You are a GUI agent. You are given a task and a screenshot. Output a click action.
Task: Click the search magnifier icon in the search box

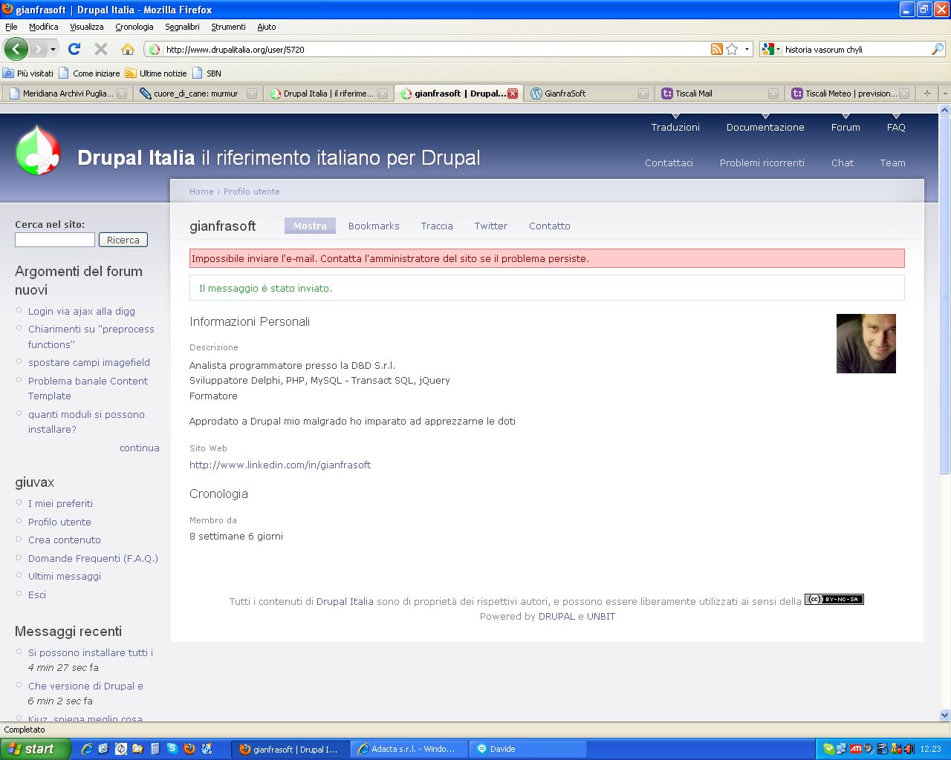tap(938, 49)
